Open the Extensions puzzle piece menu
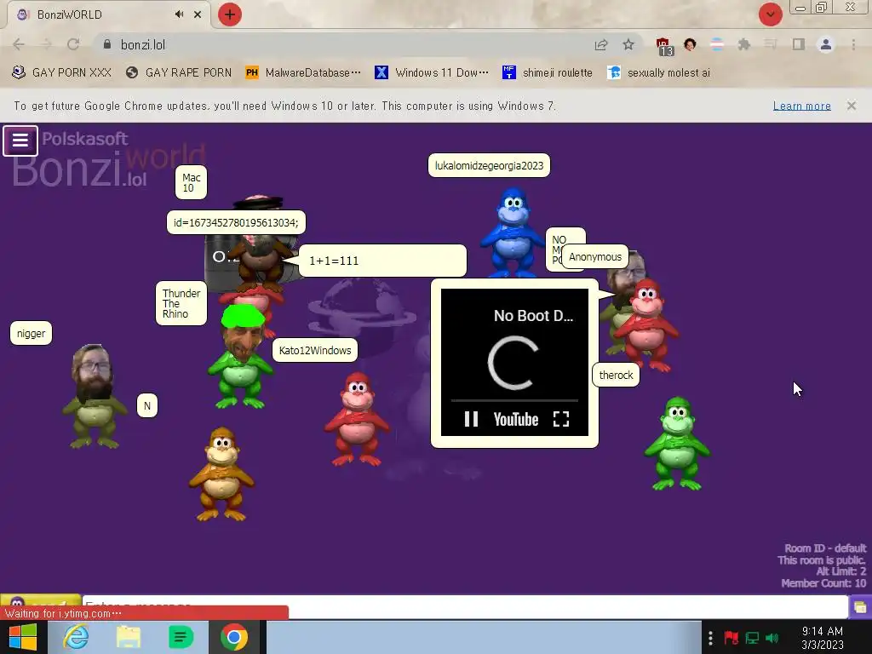872x654 pixels. [744, 44]
